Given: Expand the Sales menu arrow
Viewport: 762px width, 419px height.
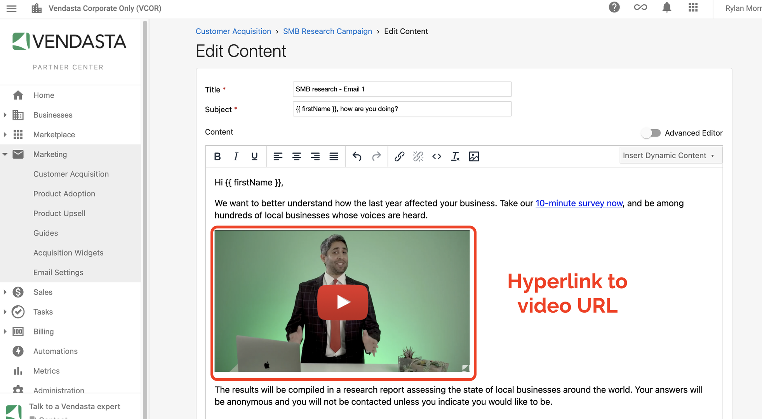Looking at the screenshot, I should click(5, 292).
